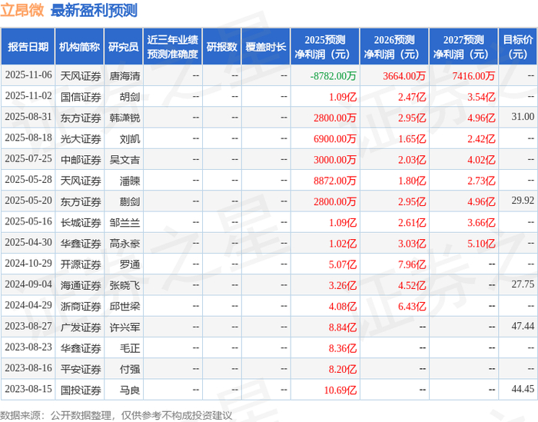Select the 8872.00万 profit value

[335, 181]
